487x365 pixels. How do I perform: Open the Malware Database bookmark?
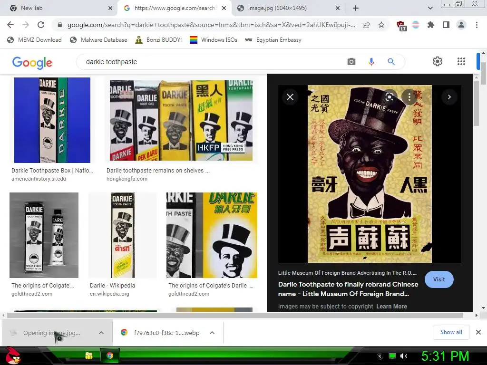(99, 40)
